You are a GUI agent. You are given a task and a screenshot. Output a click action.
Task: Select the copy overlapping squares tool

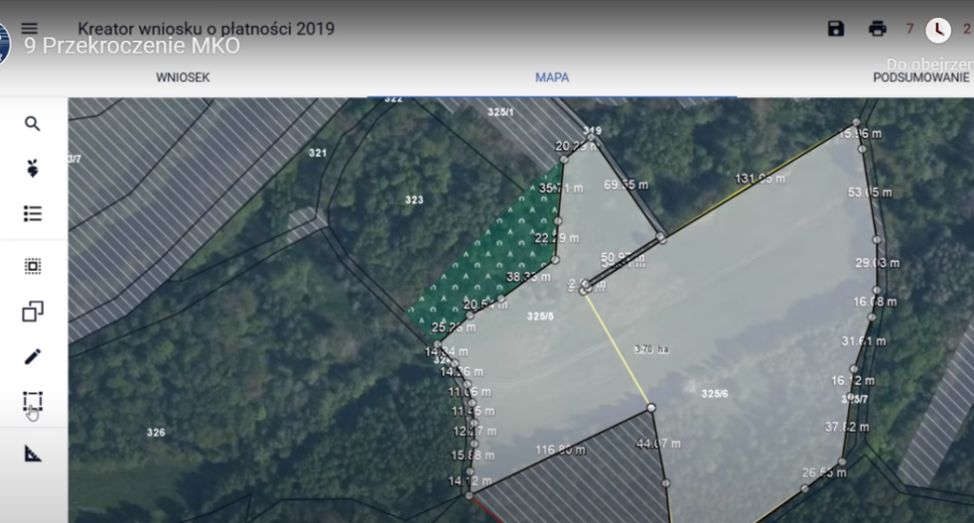[x=32, y=311]
